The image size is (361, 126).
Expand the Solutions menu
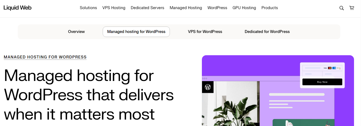(88, 8)
